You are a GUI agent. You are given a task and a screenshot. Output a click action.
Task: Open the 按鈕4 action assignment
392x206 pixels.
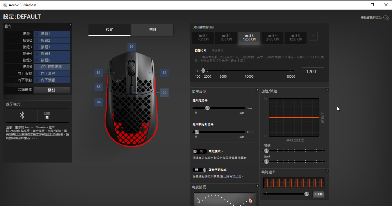(x=52, y=54)
